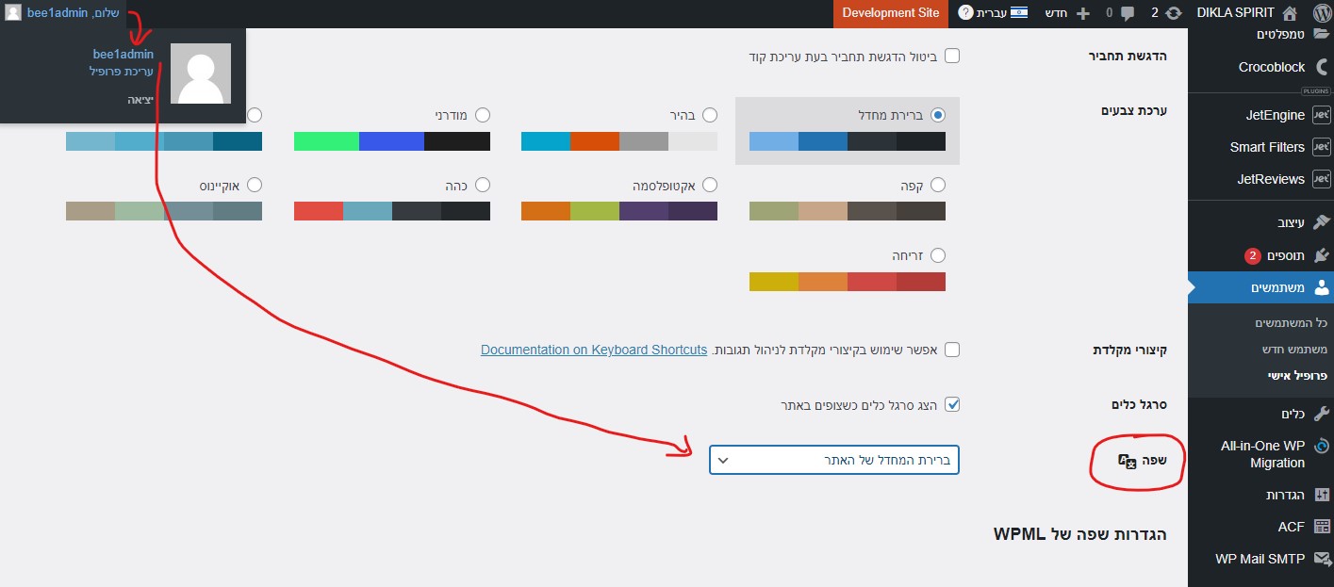Click the Development Site button
This screenshot has height=587, width=1334.
(x=891, y=13)
